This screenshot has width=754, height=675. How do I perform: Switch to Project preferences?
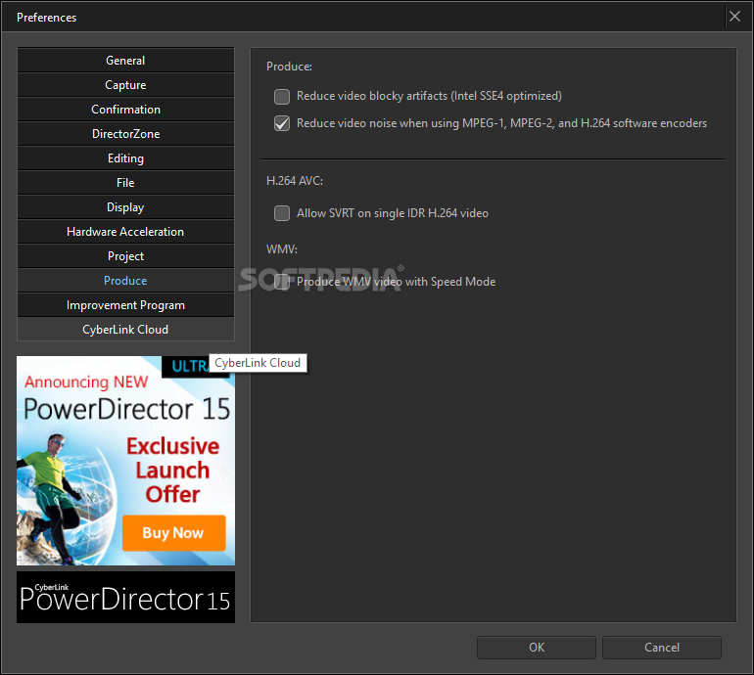125,256
